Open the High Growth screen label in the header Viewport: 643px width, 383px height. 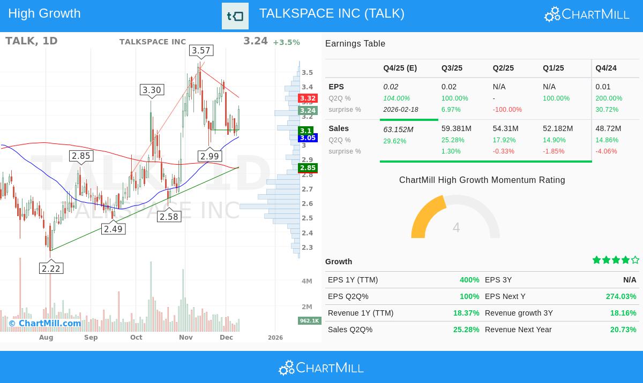tap(44, 13)
